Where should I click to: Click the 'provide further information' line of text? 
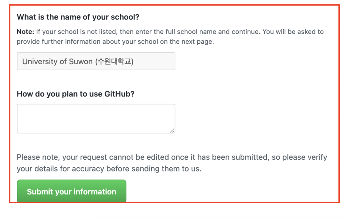115,42
